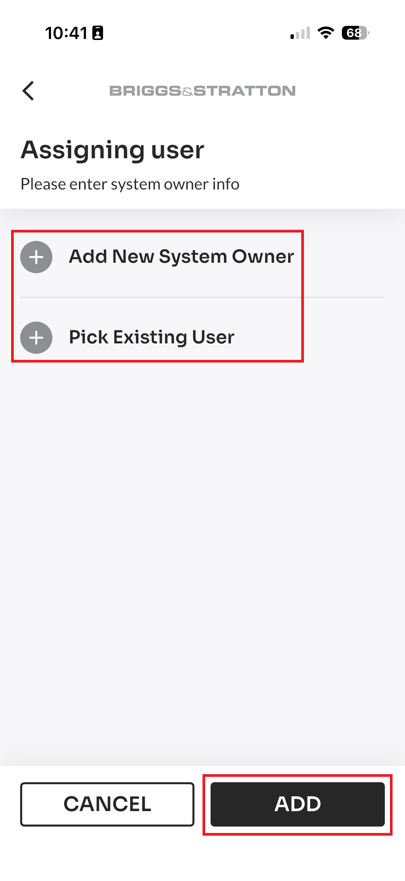Click the 'Please enter system owner info' text
405x881 pixels.
(130, 184)
